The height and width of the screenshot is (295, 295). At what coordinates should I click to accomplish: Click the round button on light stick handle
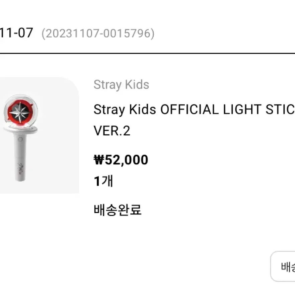point(20,139)
